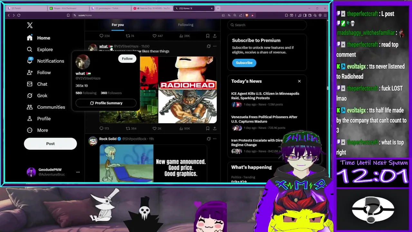
Task: Click Subscribe to Premium button
Action: tap(244, 63)
